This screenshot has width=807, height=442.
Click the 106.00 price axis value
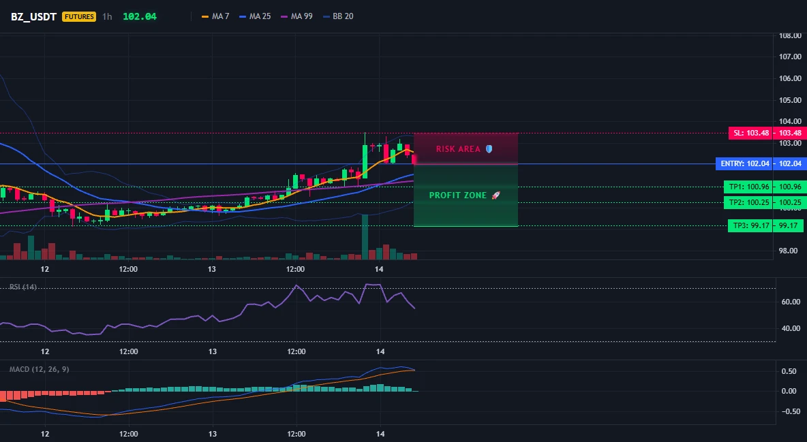[x=790, y=78]
